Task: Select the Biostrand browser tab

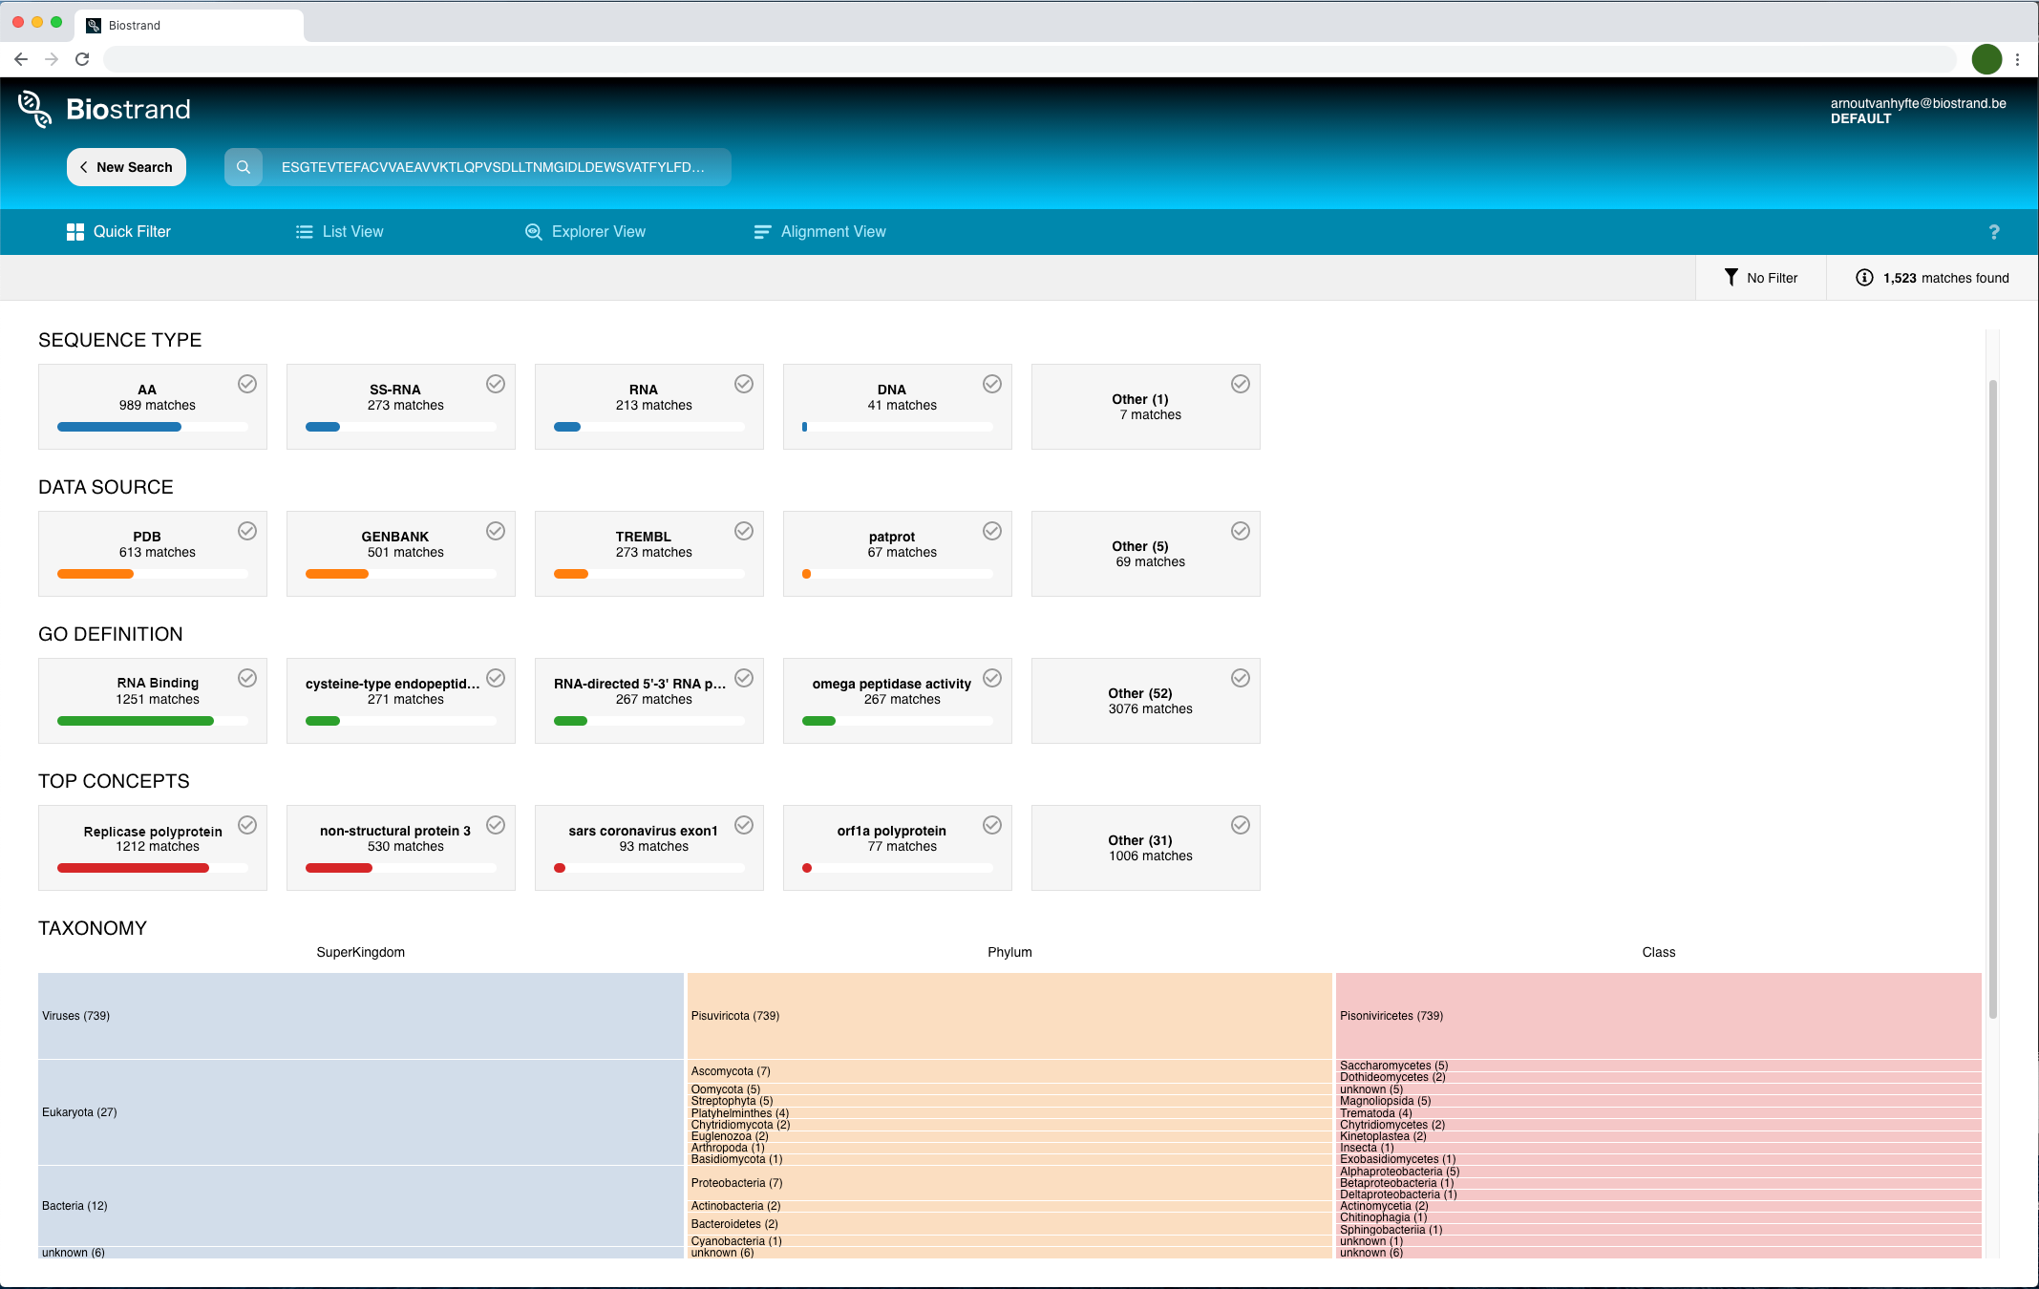Action: [189, 25]
